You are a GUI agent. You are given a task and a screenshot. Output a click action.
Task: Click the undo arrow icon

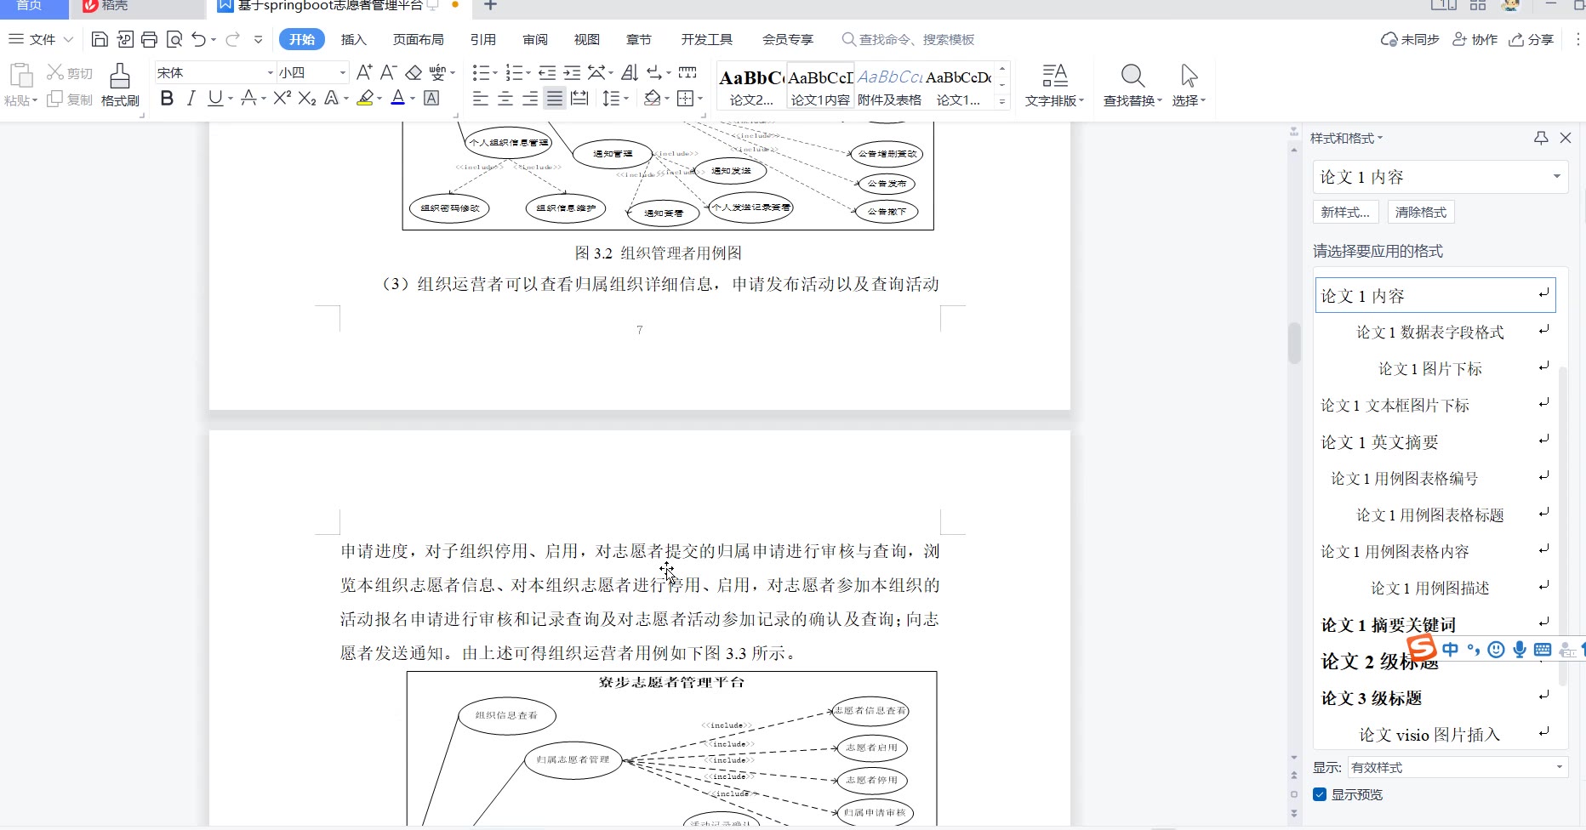click(x=199, y=39)
